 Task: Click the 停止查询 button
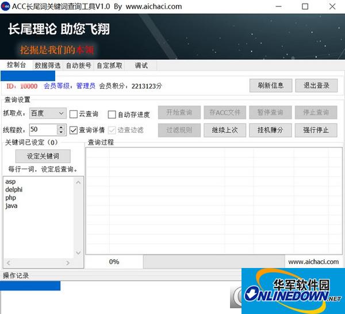point(316,113)
